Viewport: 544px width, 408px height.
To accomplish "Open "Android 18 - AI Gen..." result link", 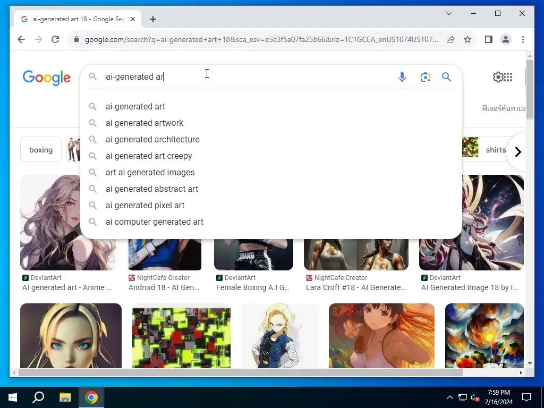I will [164, 287].
